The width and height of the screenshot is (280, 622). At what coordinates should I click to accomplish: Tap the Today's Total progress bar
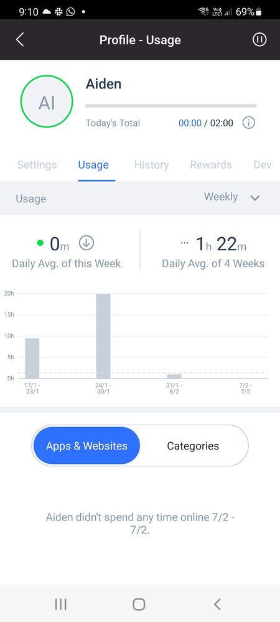(171, 106)
